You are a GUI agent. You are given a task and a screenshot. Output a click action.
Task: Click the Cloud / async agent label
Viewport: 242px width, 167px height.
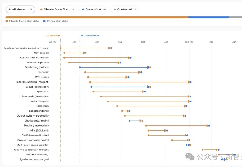coord(37,87)
